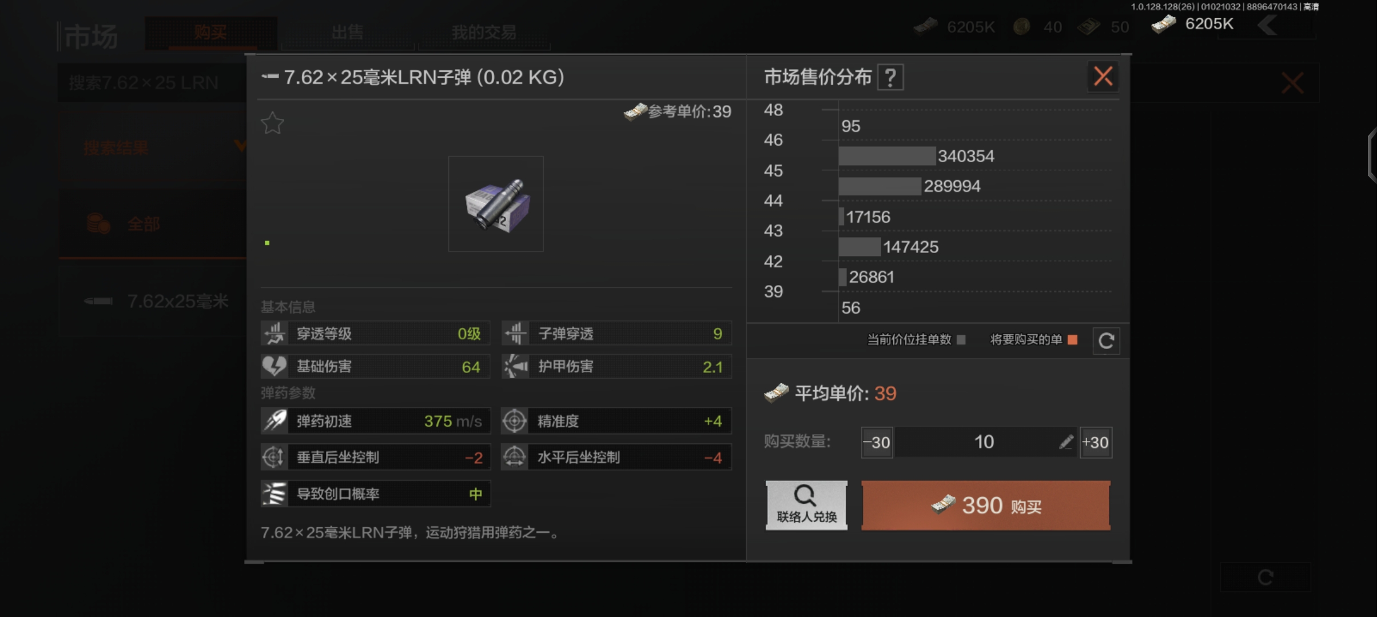Favorite the ammo with the star icon
1377x617 pixels.
tap(273, 123)
